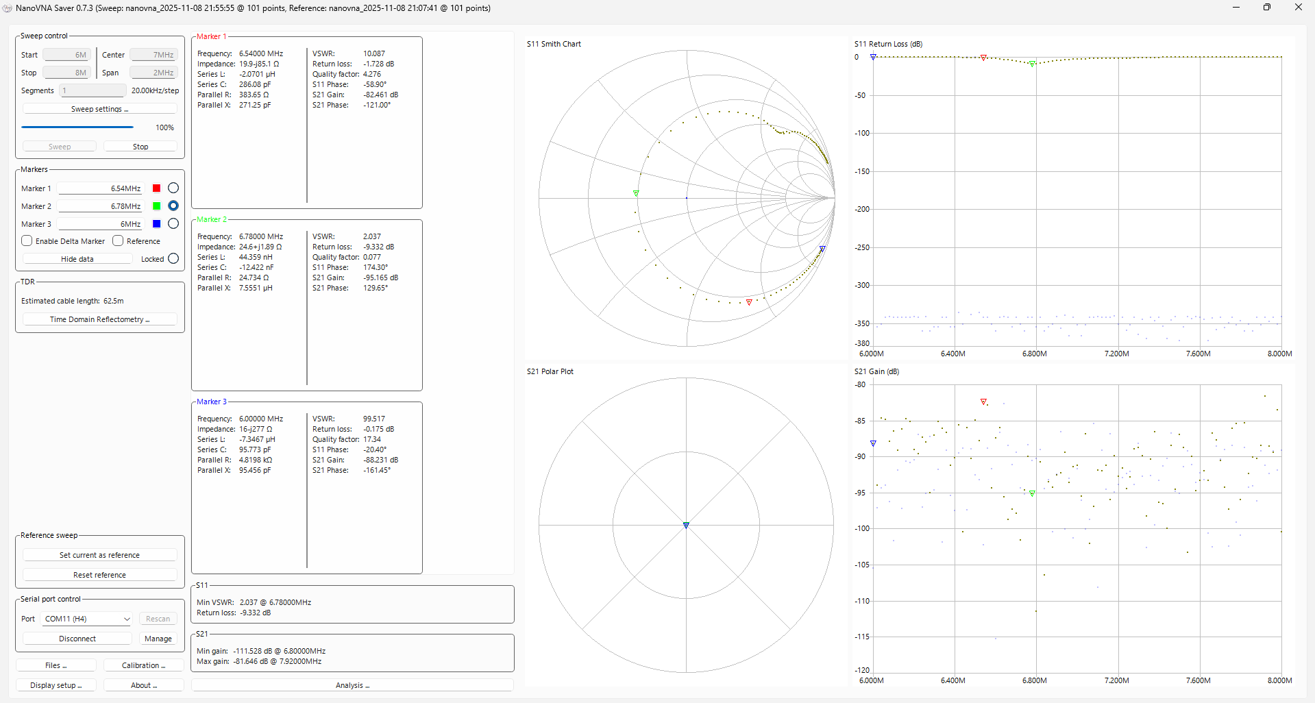Click the green marker on Smith Chart
The height and width of the screenshot is (703, 1315).
[636, 194]
